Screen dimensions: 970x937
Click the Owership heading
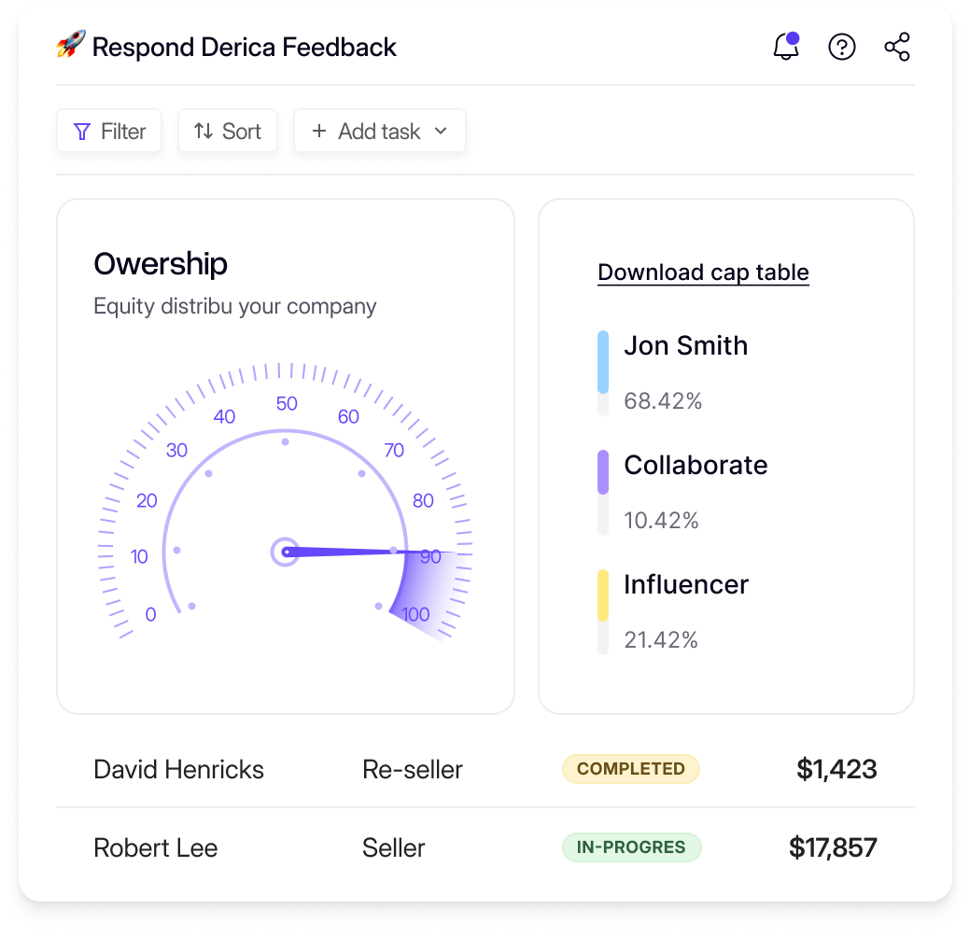161,263
